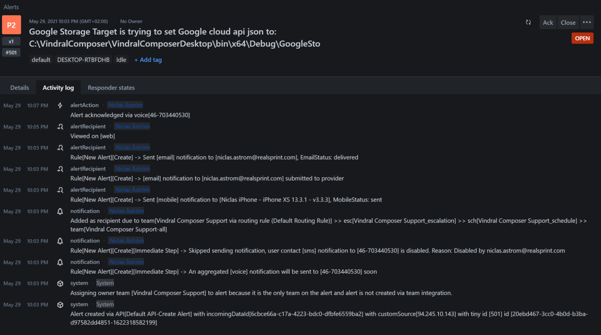This screenshot has width=601, height=335.
Task: Open Niclas Åström link on alertAction entry
Action: (126, 105)
